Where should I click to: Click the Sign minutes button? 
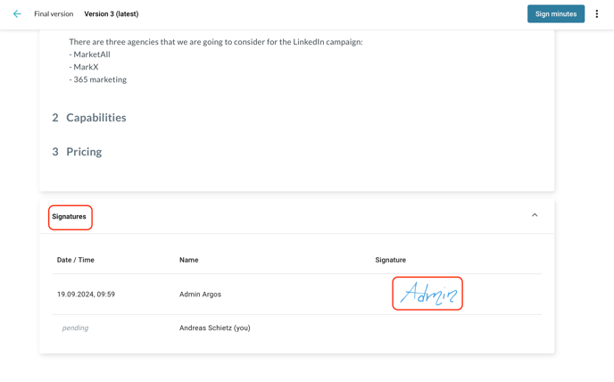tap(555, 14)
